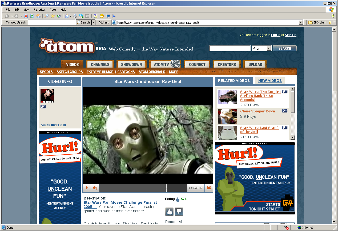Click the browser Forward button
338x231 pixels.
point(17,16)
